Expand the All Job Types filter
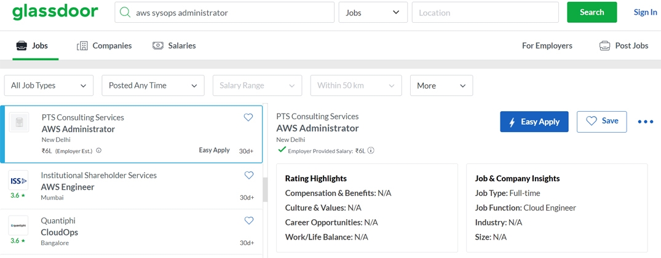Viewport: 661px width, 258px height. tap(49, 85)
